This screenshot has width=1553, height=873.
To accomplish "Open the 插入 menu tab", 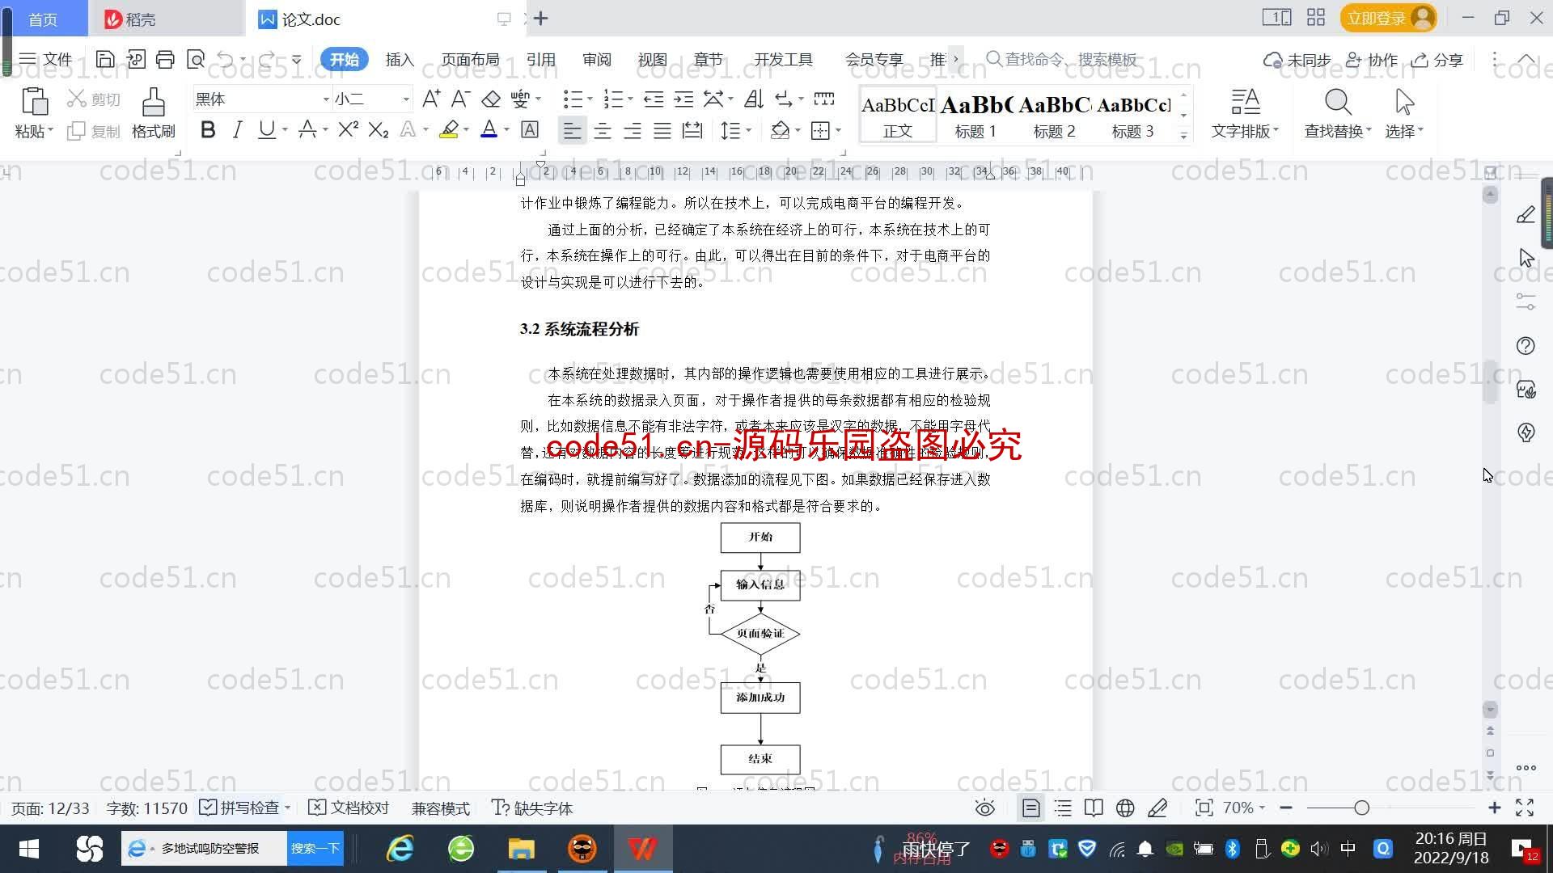I will click(x=400, y=59).
